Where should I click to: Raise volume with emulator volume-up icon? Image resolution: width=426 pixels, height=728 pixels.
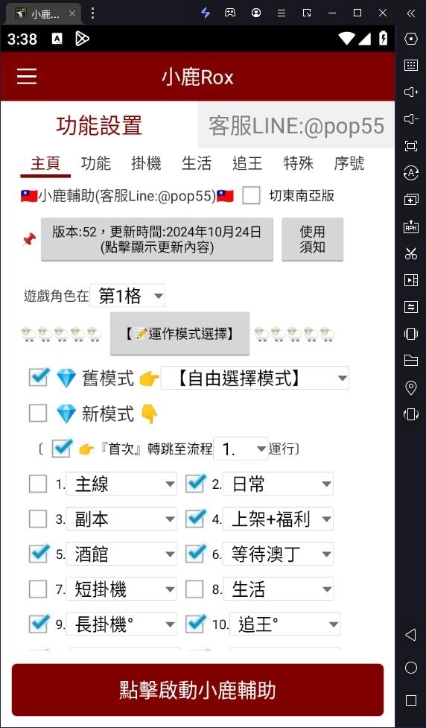point(410,92)
